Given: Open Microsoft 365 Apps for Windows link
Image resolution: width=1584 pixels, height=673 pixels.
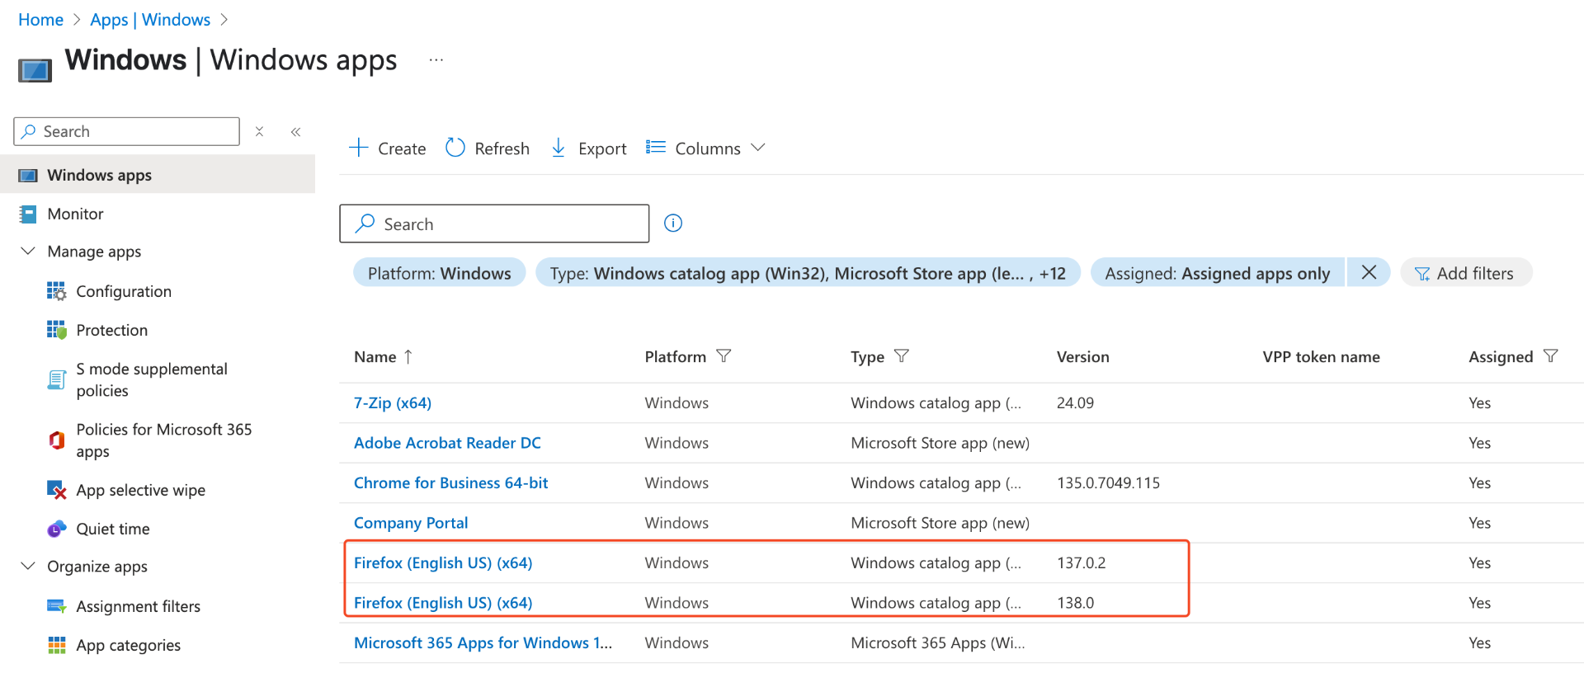Looking at the screenshot, I should 483,642.
